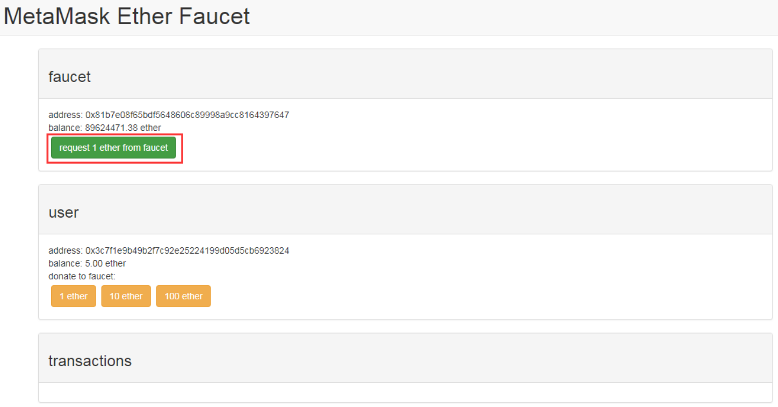Click the balance label in the user panel
Viewport: 778px width, 407px height.
tap(66, 263)
